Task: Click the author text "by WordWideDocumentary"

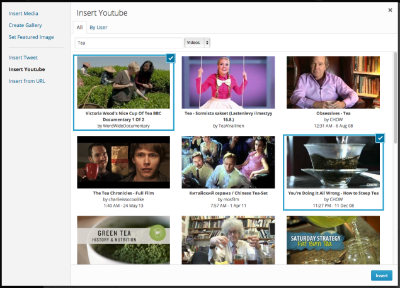Action: (123, 126)
